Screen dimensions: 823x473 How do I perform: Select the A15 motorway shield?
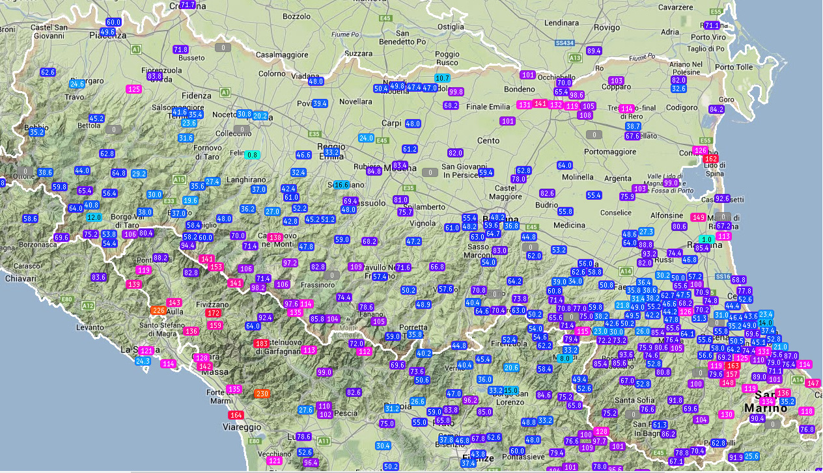(x=180, y=179)
